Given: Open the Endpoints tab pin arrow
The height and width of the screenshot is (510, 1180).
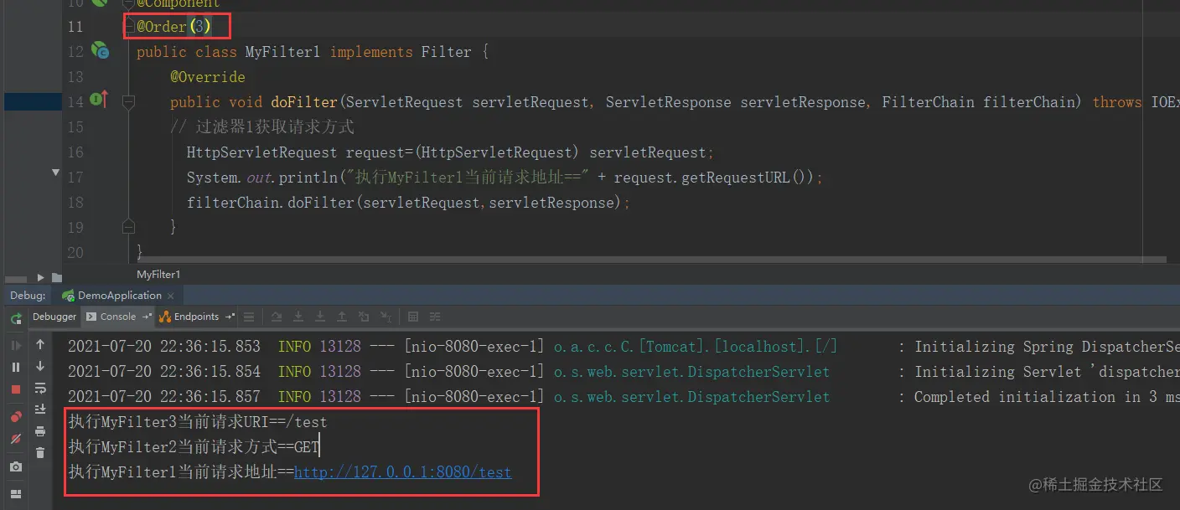Looking at the screenshot, I should (229, 317).
